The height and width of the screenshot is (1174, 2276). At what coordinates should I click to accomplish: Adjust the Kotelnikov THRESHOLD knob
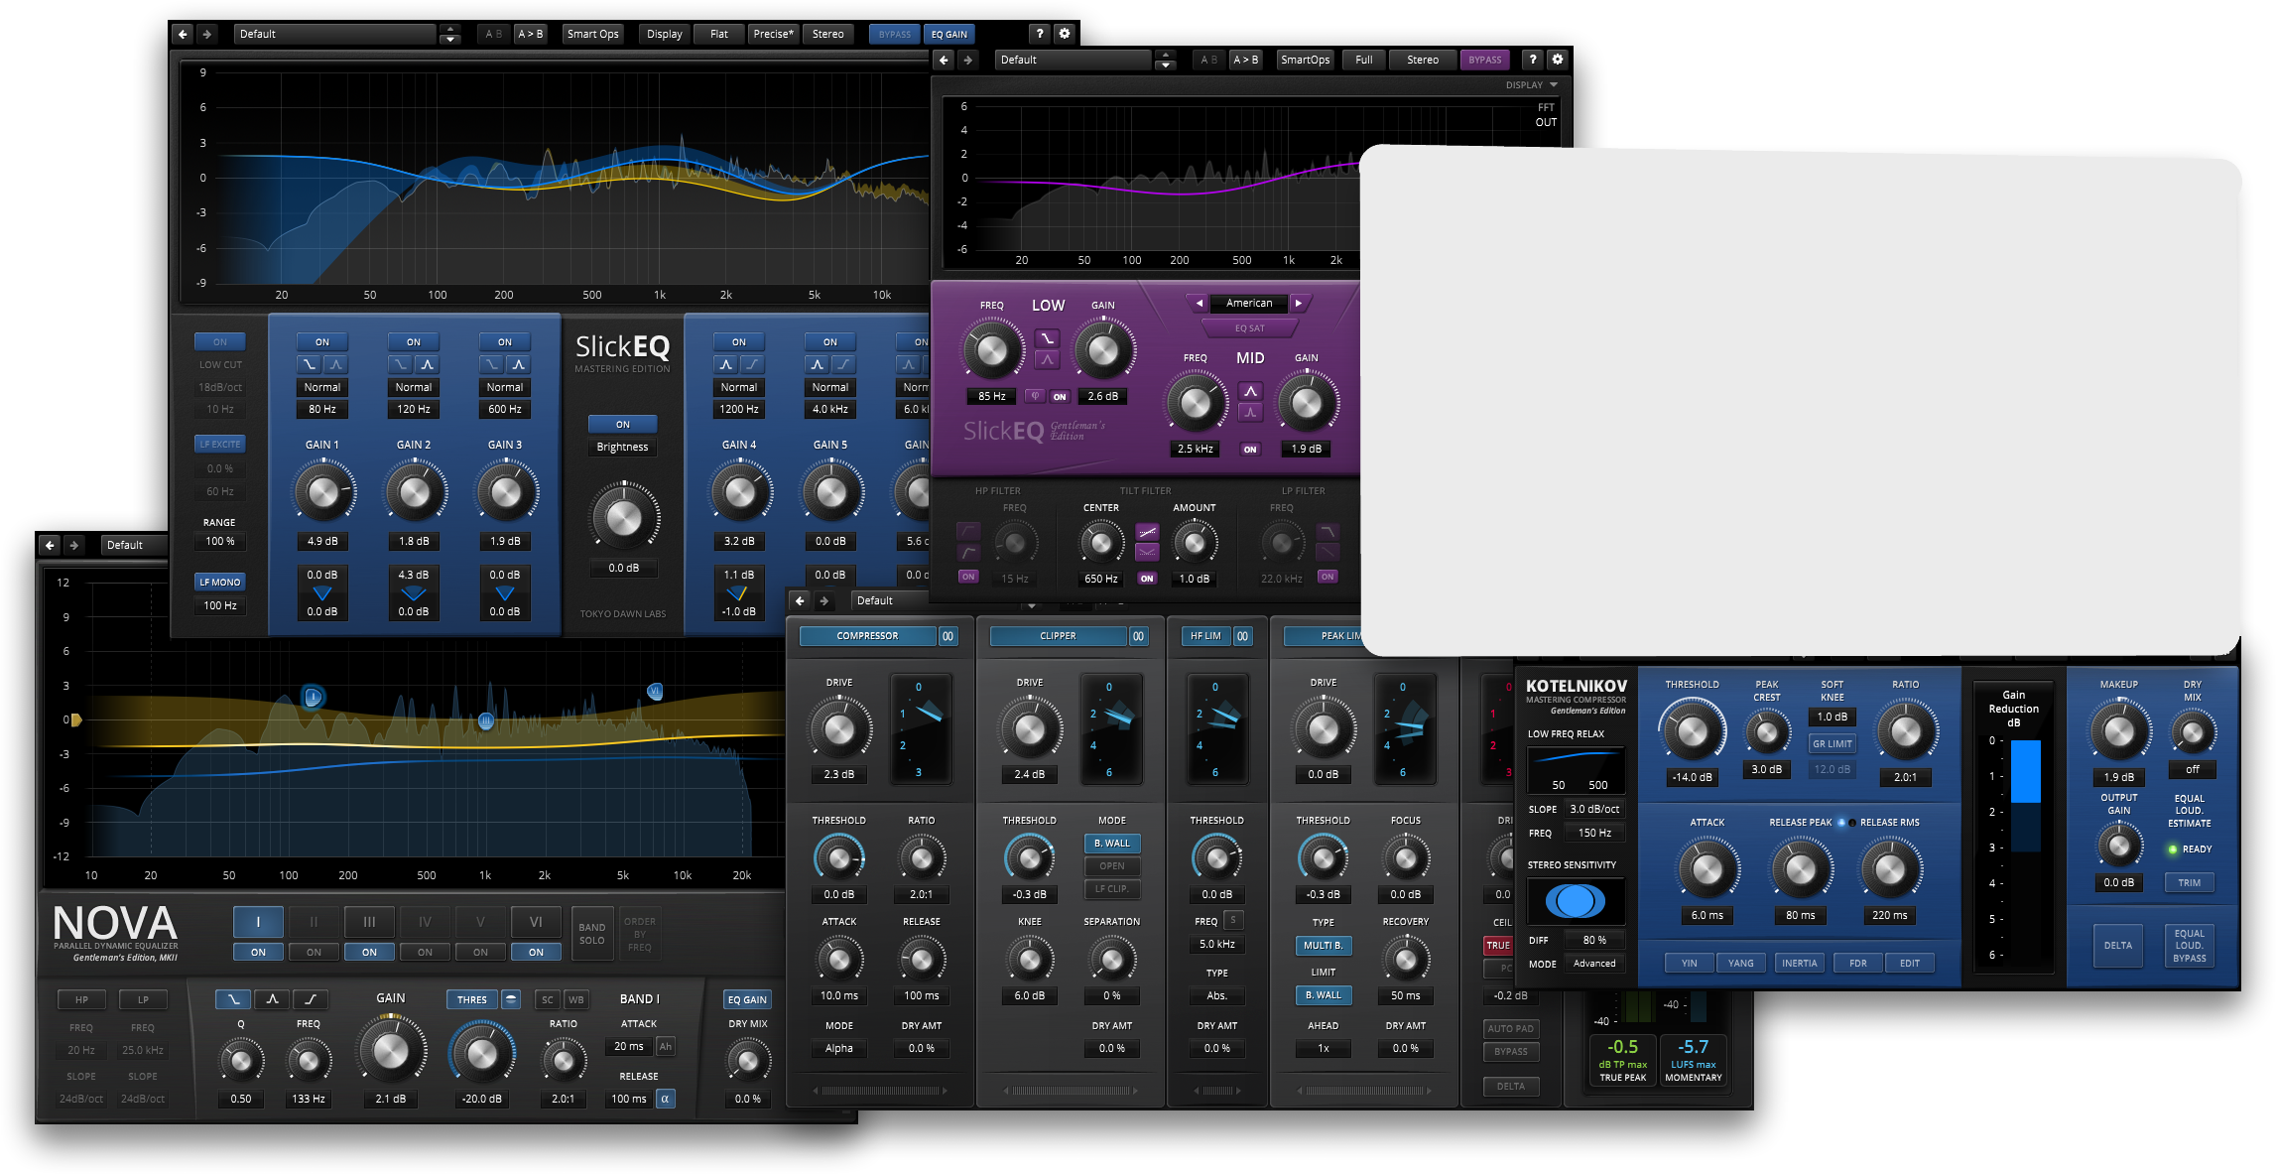tap(1692, 731)
